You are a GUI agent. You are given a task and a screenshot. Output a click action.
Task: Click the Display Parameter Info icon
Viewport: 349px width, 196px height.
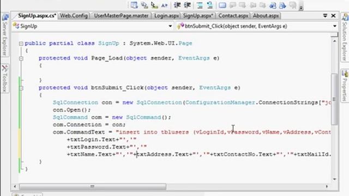pyautogui.click(x=145, y=5)
